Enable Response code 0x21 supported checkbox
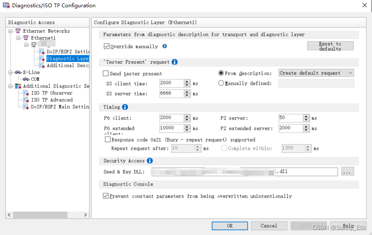 [x=108, y=139]
